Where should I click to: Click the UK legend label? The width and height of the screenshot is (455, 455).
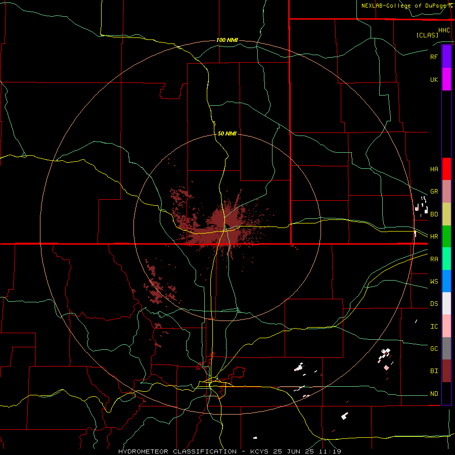[434, 79]
